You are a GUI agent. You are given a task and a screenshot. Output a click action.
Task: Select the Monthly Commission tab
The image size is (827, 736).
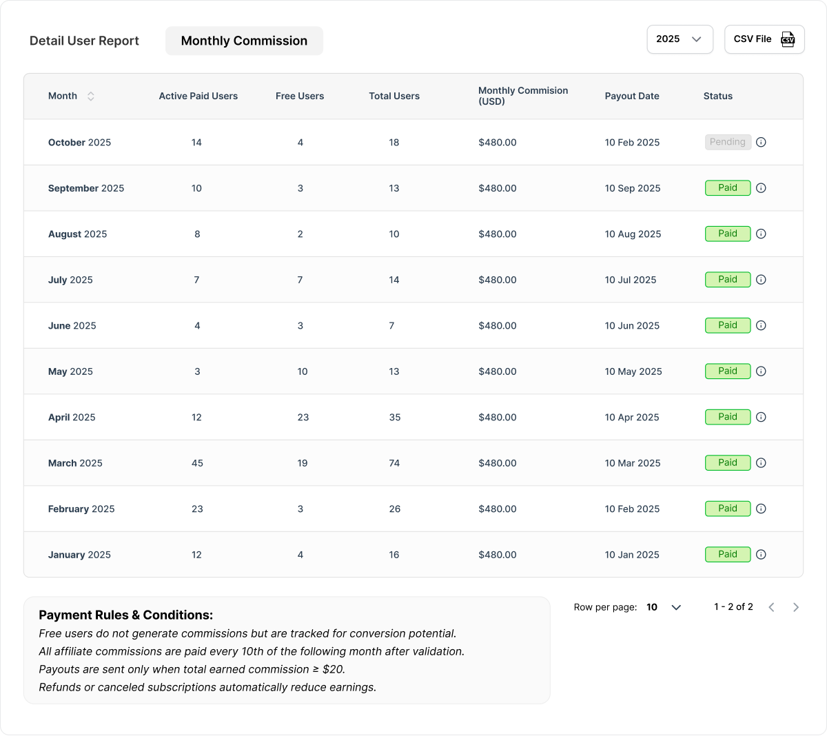tap(244, 41)
